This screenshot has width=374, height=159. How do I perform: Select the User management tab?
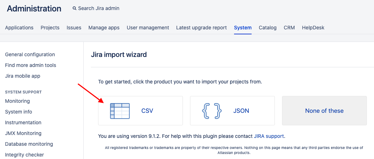(148, 28)
